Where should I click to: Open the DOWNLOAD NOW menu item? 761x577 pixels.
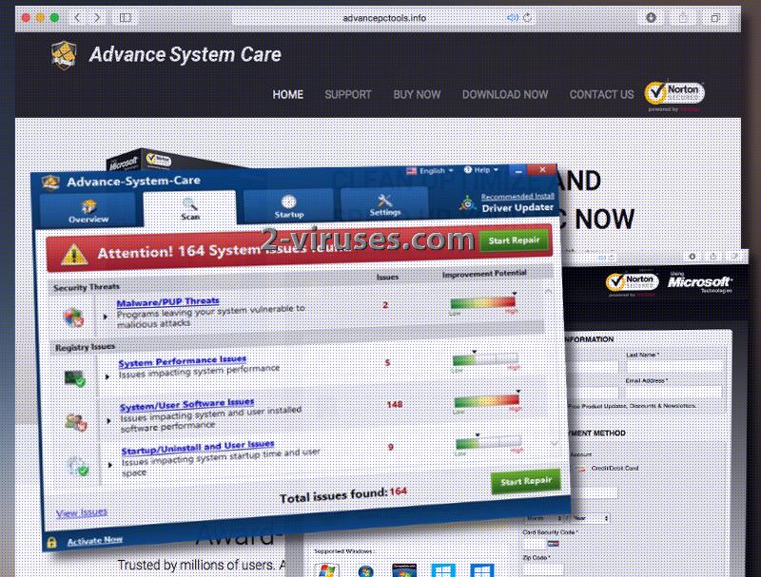pyautogui.click(x=505, y=94)
